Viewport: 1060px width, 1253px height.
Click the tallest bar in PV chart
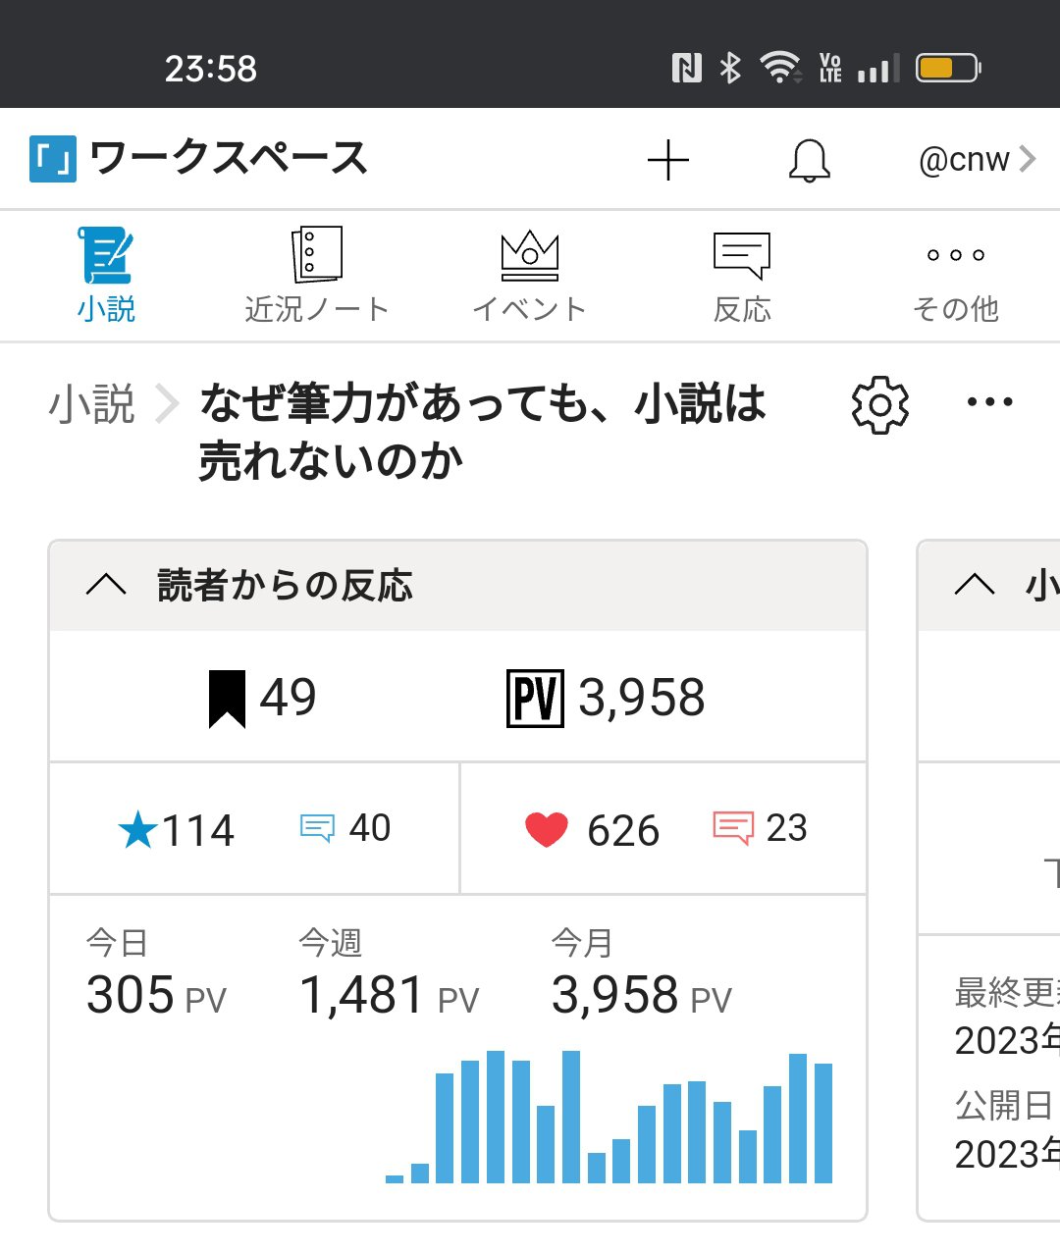coord(496,1117)
